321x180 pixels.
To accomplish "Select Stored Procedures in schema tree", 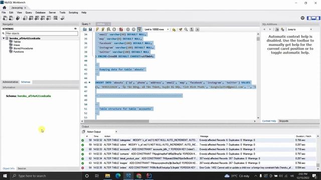I will 23,48.
